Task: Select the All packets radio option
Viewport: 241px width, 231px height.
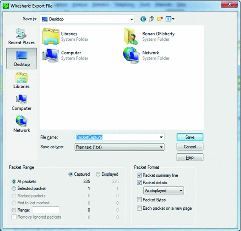Action: [14, 181]
